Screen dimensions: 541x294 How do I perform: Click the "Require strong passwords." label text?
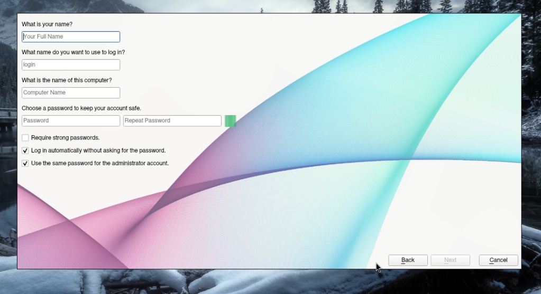65,138
